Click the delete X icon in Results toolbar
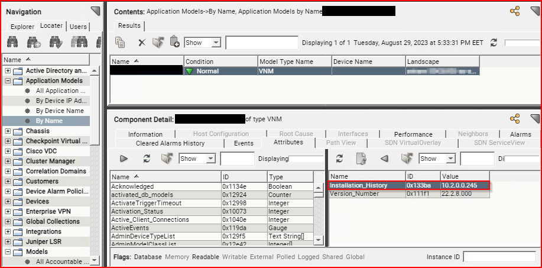The image size is (542, 268). click(141, 43)
